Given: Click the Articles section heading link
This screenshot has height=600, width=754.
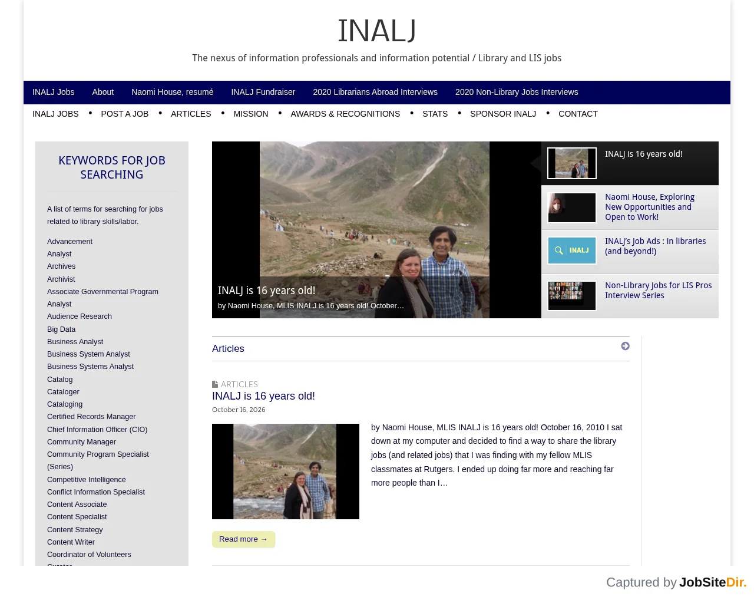Looking at the screenshot, I should coord(228,348).
